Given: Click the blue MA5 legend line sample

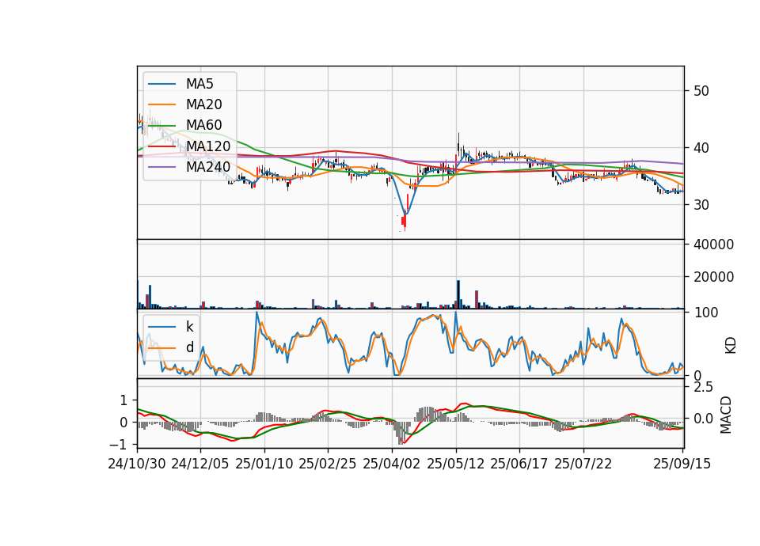Looking at the screenshot, I should click(161, 85).
